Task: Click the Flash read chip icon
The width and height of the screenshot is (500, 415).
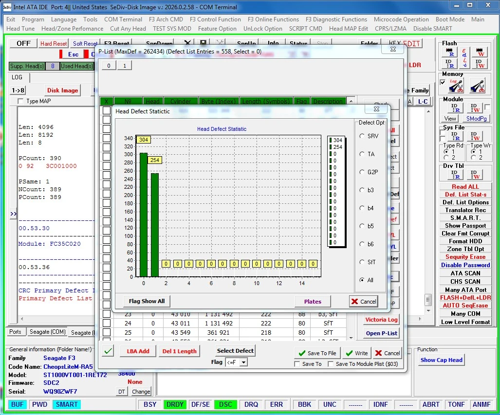Action: pyautogui.click(x=450, y=52)
